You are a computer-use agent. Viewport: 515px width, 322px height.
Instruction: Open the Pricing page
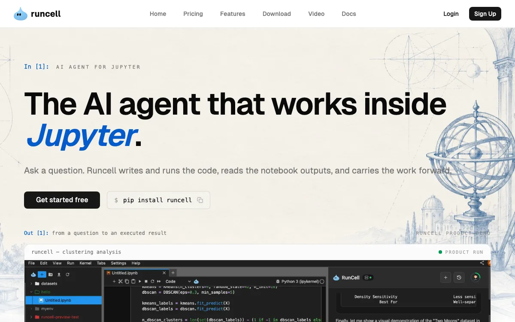(193, 14)
